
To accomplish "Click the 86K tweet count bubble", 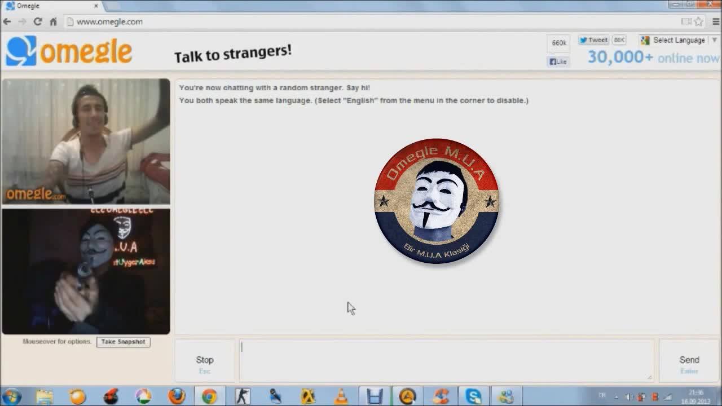I will 619,40.
